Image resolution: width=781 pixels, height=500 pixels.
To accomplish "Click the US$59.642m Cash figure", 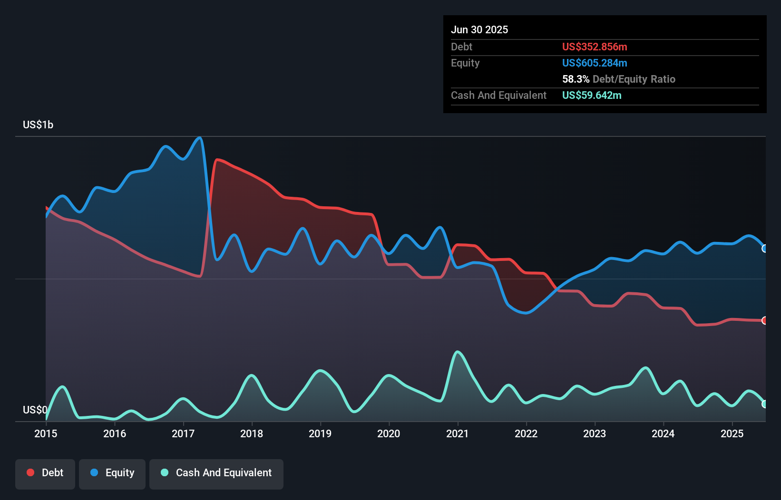I will click(592, 95).
